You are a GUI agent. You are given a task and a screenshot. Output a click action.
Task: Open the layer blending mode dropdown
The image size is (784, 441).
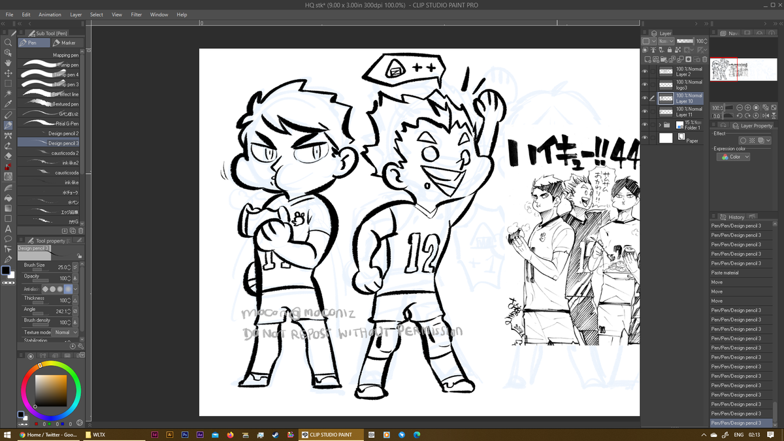click(666, 41)
